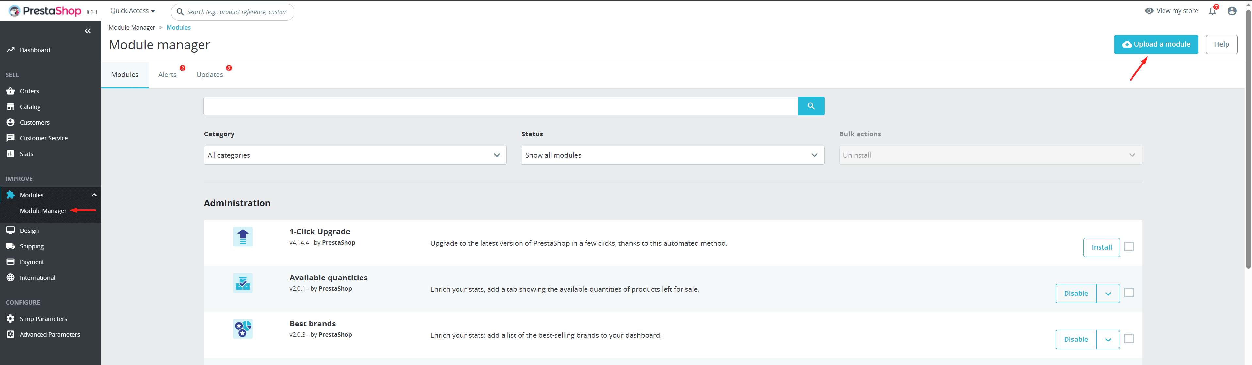Screen dimensions: 1252x365
Task: Select the Catalog sidebar icon
Action: 11,106
